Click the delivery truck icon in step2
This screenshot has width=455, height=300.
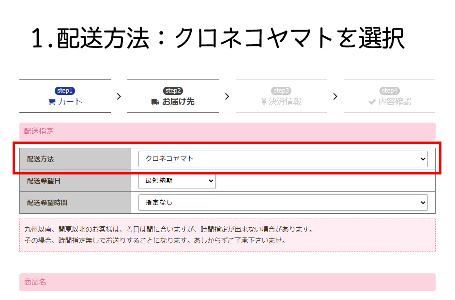pyautogui.click(x=155, y=102)
